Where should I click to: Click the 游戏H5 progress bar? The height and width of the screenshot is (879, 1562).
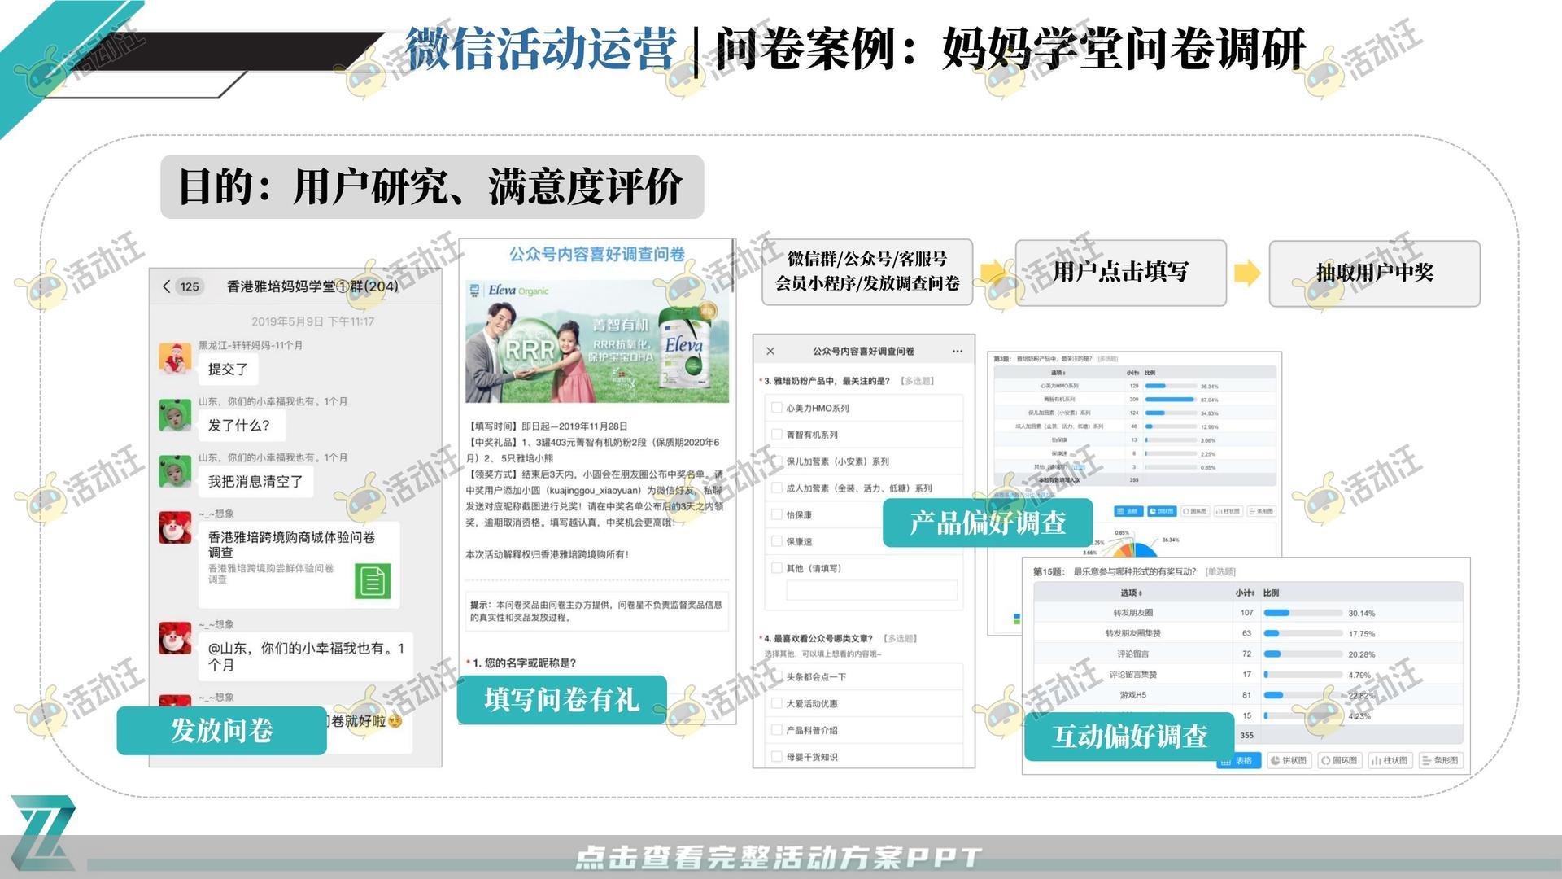tap(1302, 694)
